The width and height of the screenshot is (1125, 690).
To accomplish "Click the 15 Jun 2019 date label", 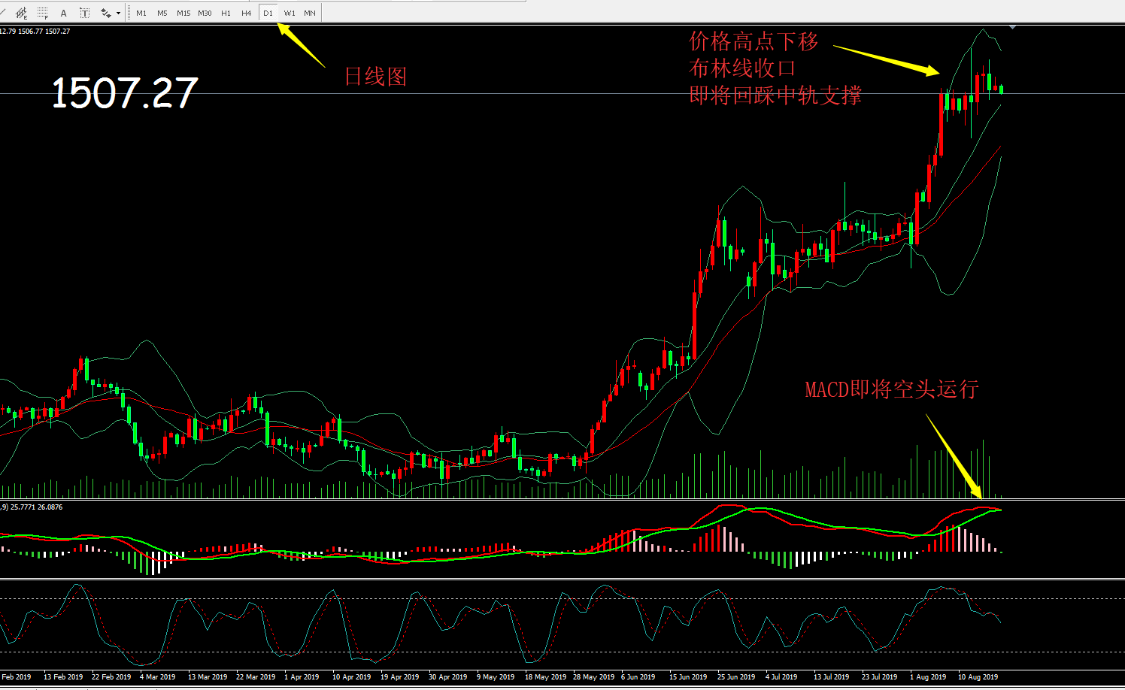I will tap(688, 676).
